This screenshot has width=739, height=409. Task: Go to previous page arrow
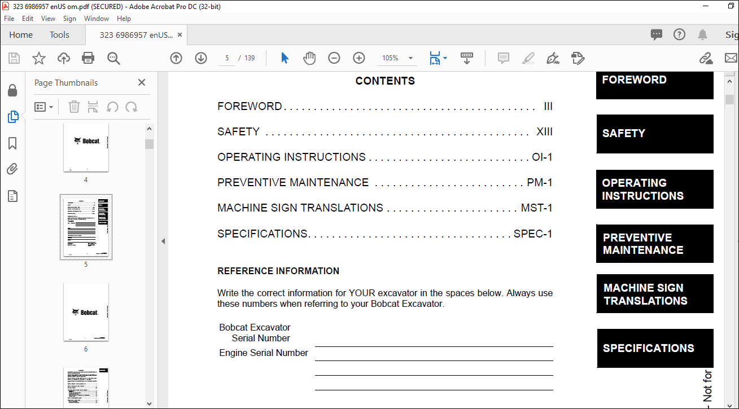176,58
